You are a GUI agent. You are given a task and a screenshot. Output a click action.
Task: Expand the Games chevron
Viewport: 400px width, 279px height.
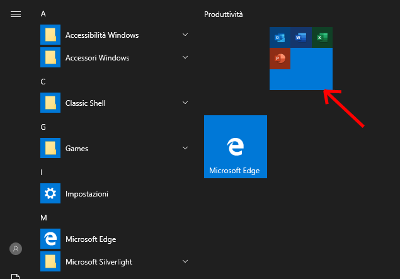185,148
